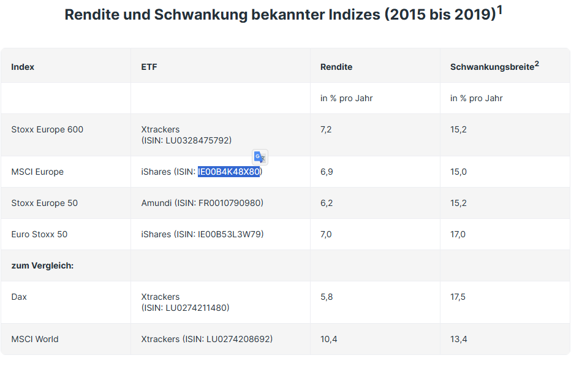
Task: Click the 'iShares' text in MSCI Europe row
Action: pyautogui.click(x=156, y=172)
